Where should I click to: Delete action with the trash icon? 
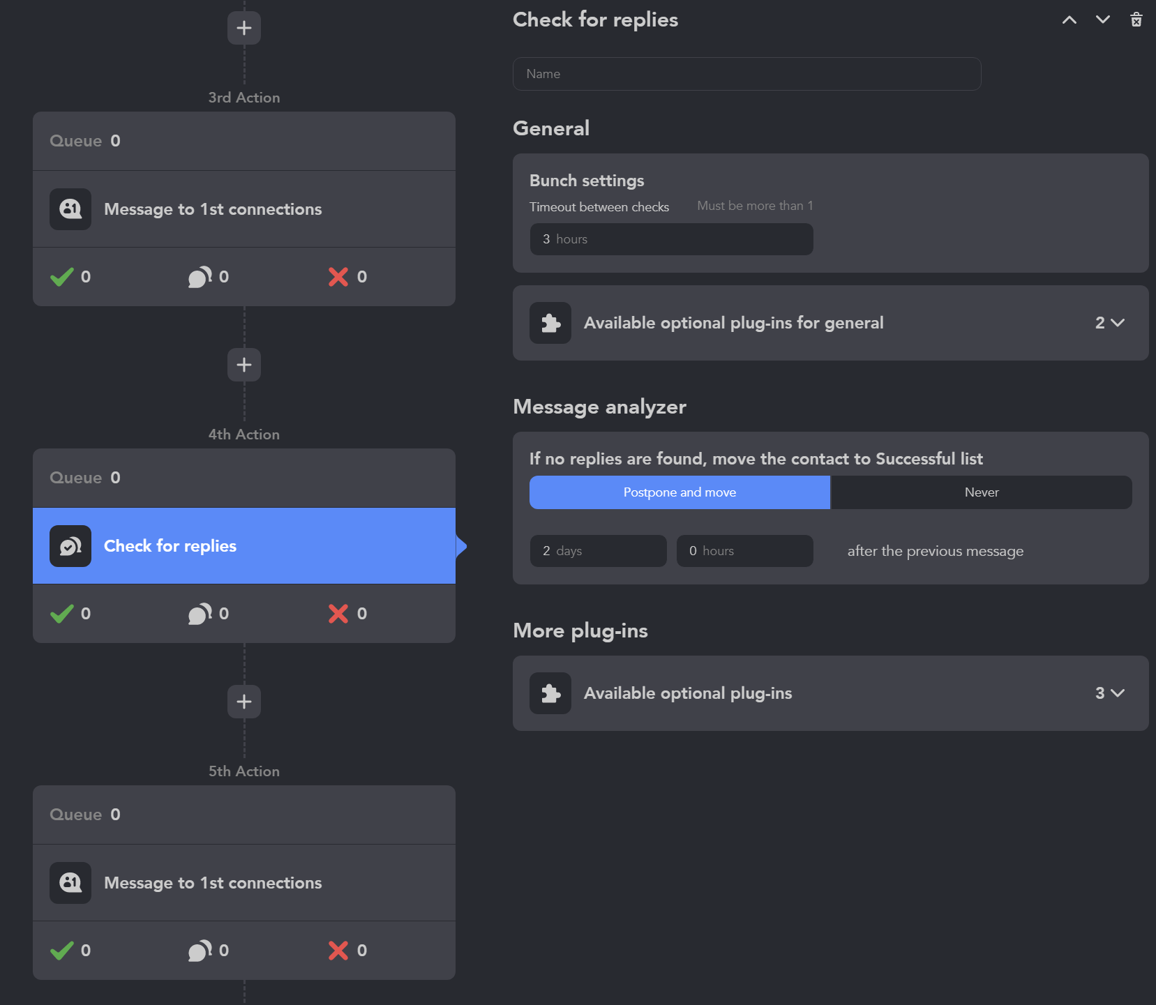[1136, 20]
